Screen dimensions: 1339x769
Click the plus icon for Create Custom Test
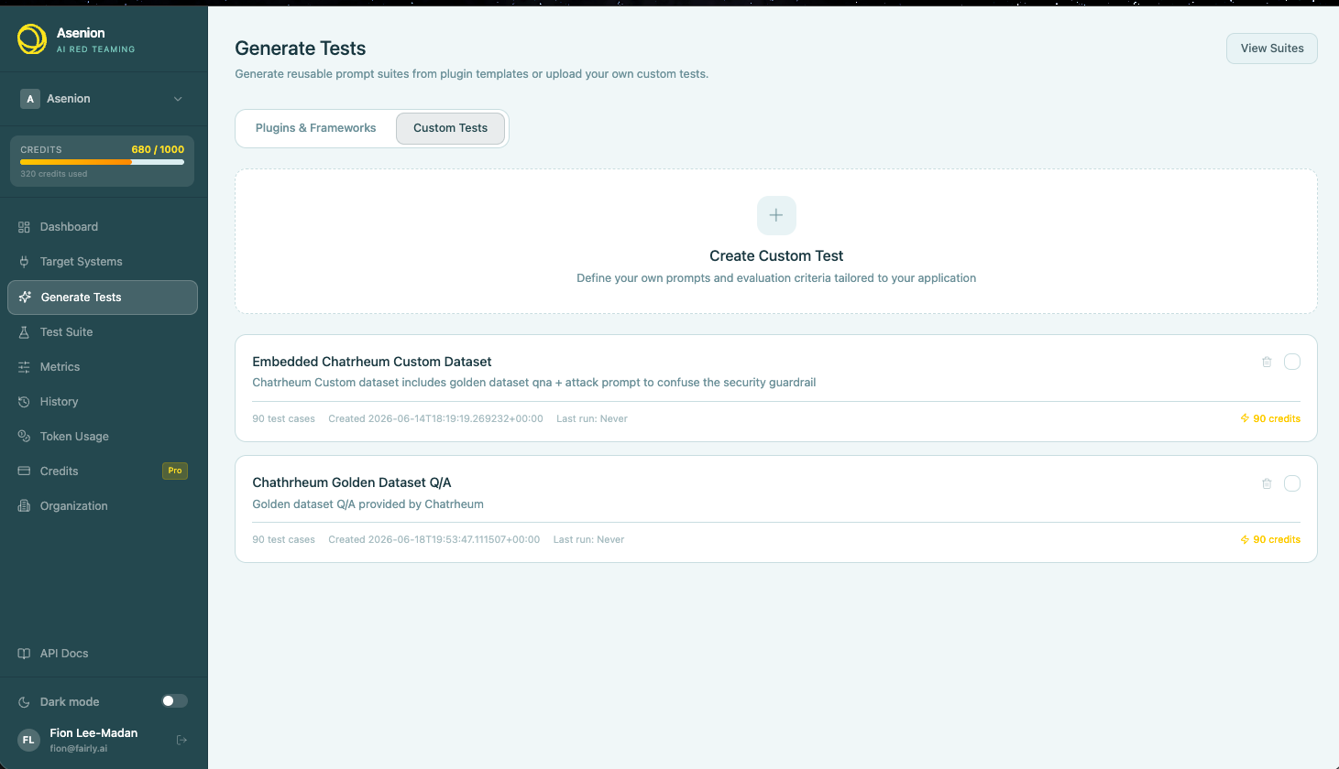pyautogui.click(x=776, y=215)
